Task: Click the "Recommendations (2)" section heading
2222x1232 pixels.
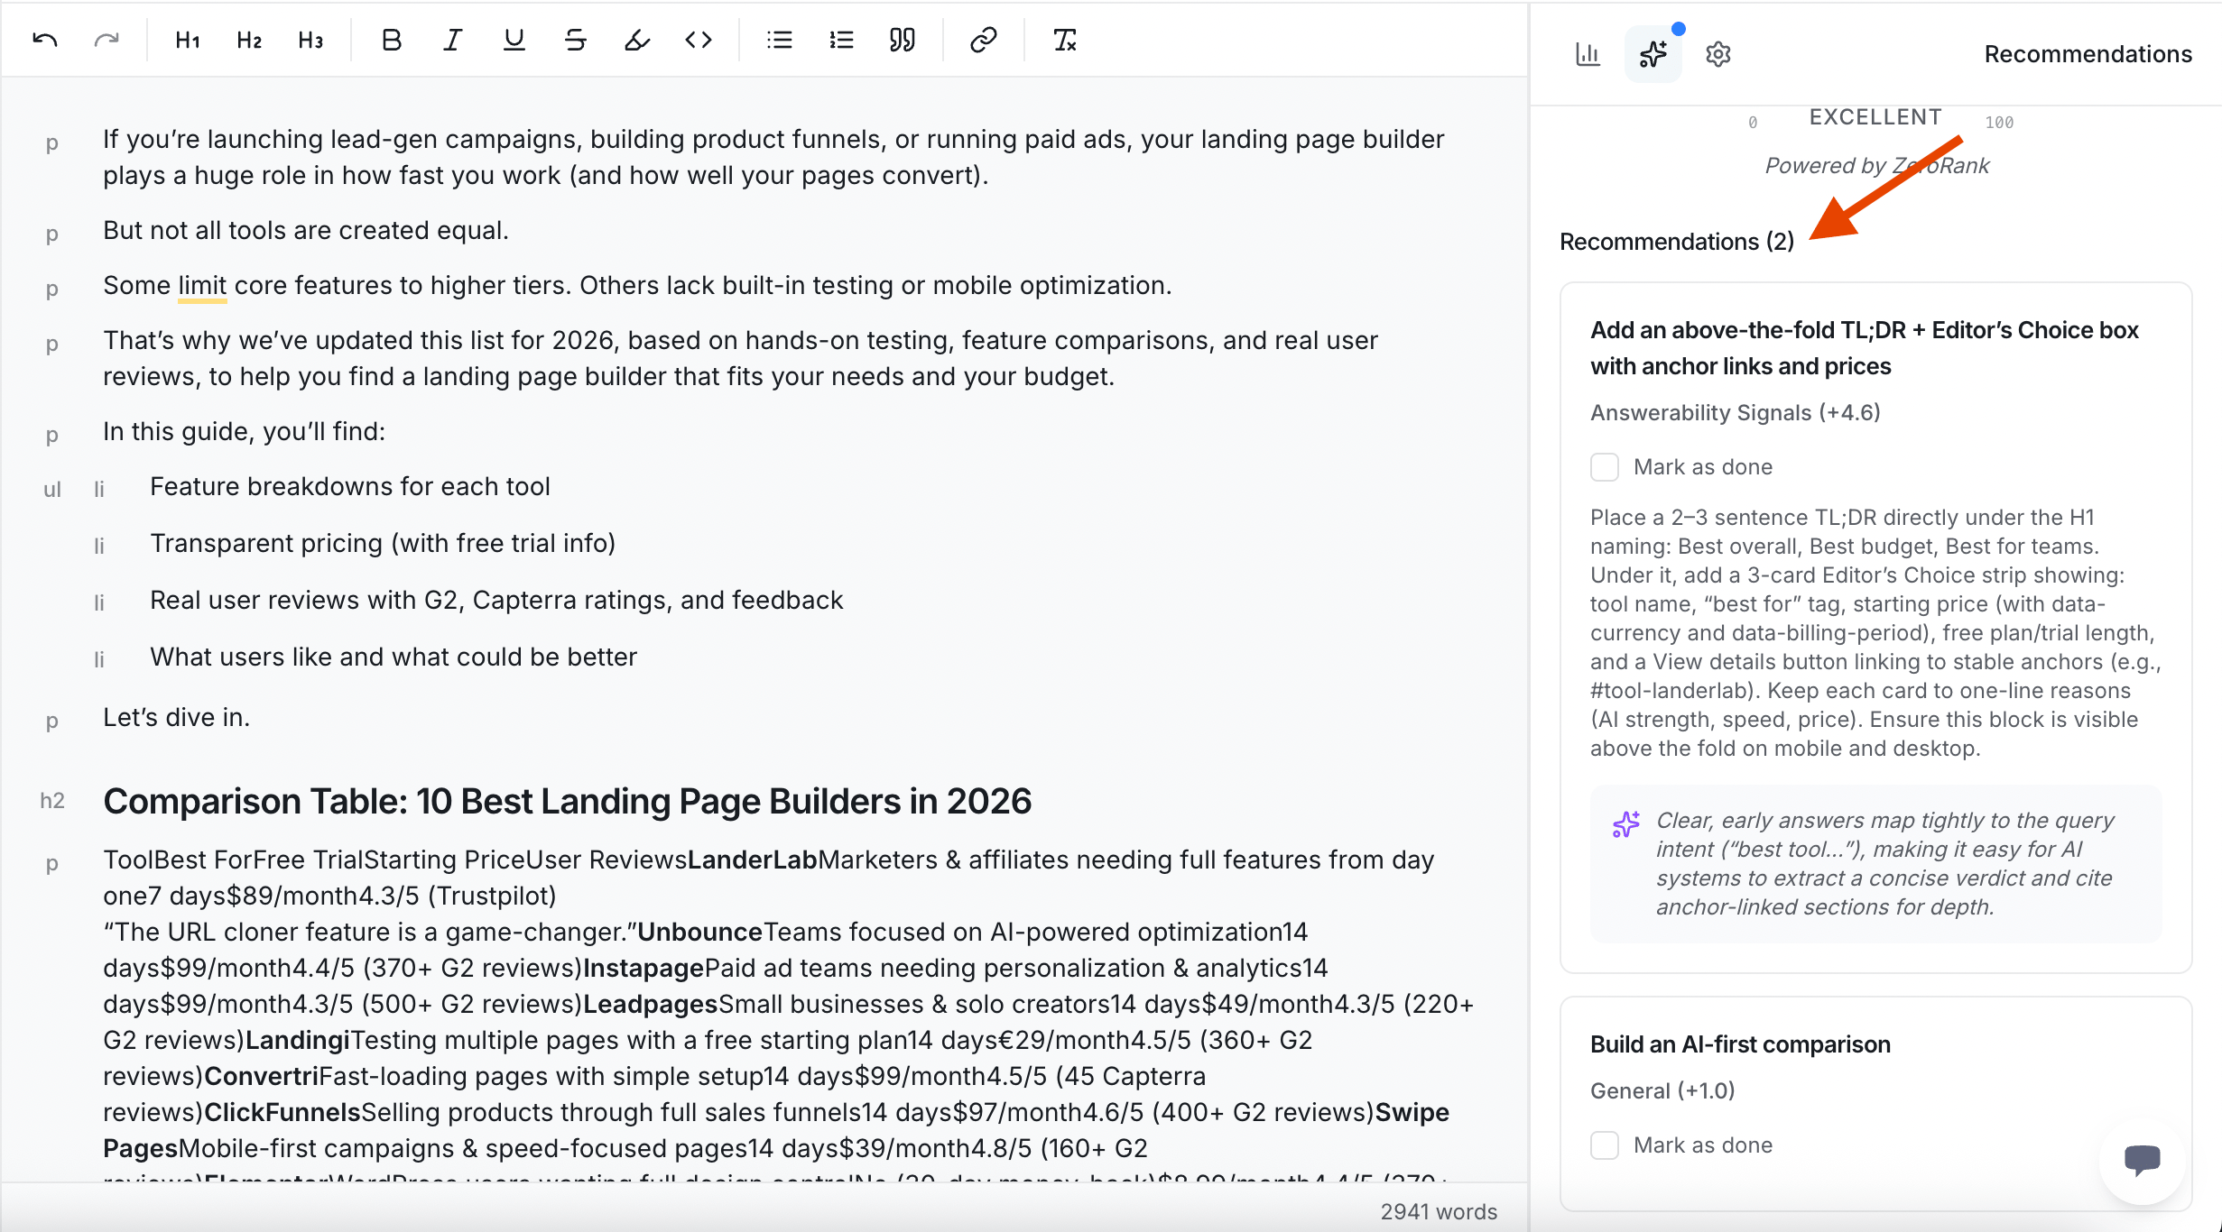Action: pyautogui.click(x=1677, y=242)
